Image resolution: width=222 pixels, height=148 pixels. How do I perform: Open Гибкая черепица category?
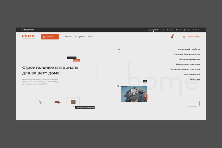click(192, 74)
